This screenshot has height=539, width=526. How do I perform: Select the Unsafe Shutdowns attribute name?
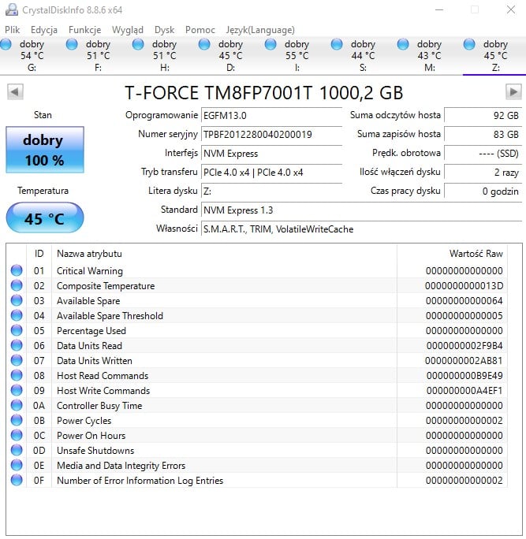tap(95, 450)
